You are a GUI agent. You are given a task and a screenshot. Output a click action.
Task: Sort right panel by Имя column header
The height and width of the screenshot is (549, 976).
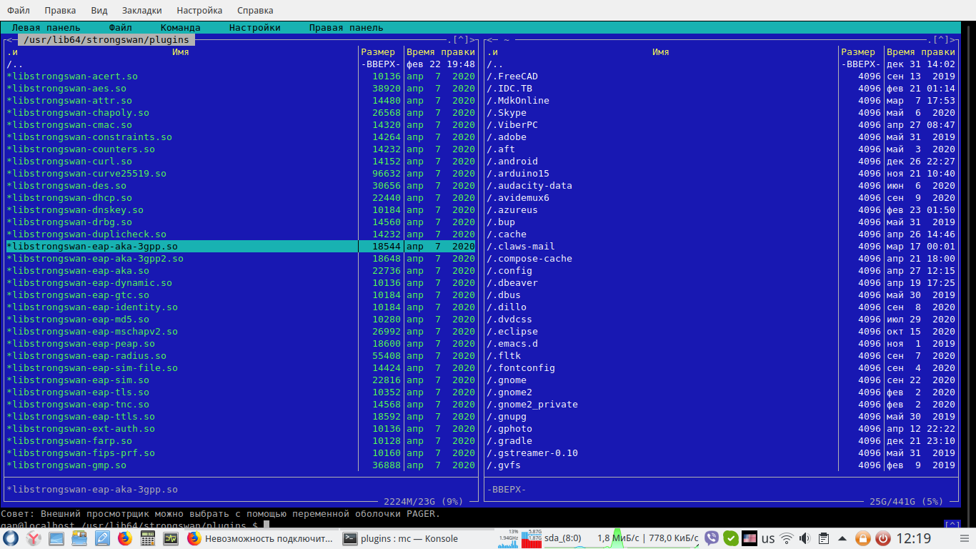pyautogui.click(x=661, y=52)
